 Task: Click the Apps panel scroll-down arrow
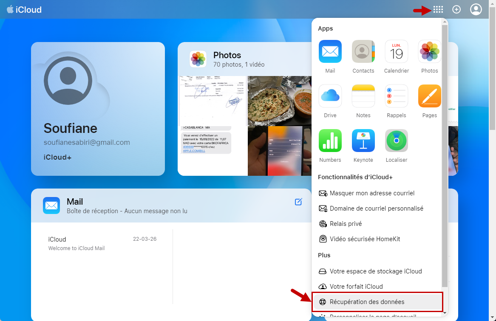[x=445, y=313]
